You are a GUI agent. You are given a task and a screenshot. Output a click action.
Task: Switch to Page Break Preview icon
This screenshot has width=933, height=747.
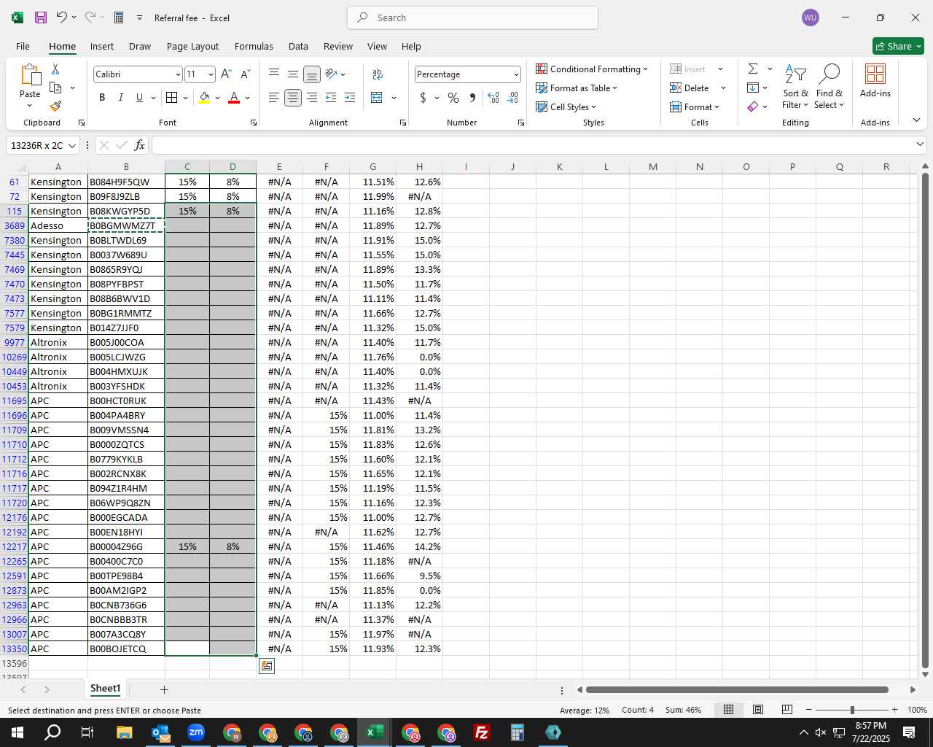click(x=786, y=709)
